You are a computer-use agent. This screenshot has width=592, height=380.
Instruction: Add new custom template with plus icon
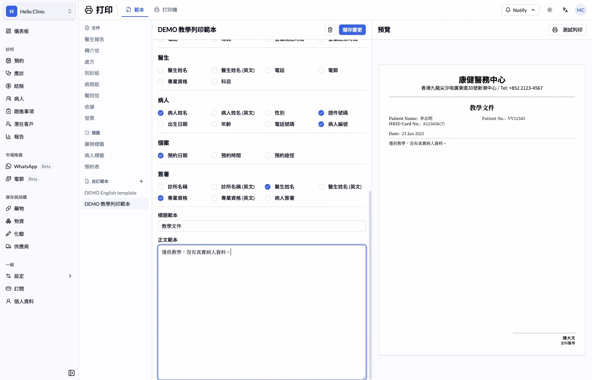(141, 181)
